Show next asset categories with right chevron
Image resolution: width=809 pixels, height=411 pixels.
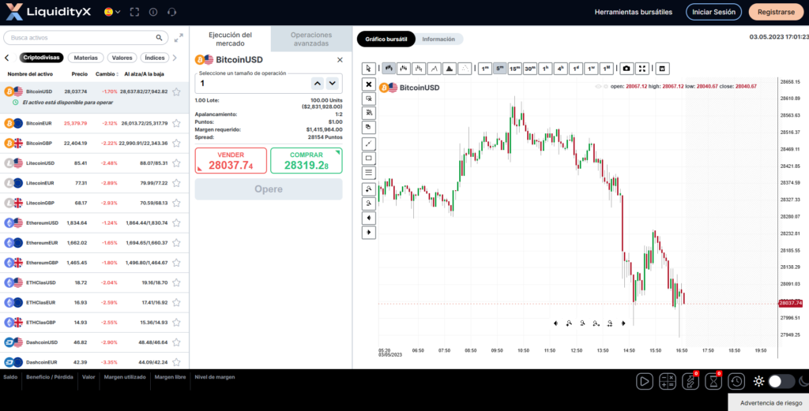(x=175, y=58)
